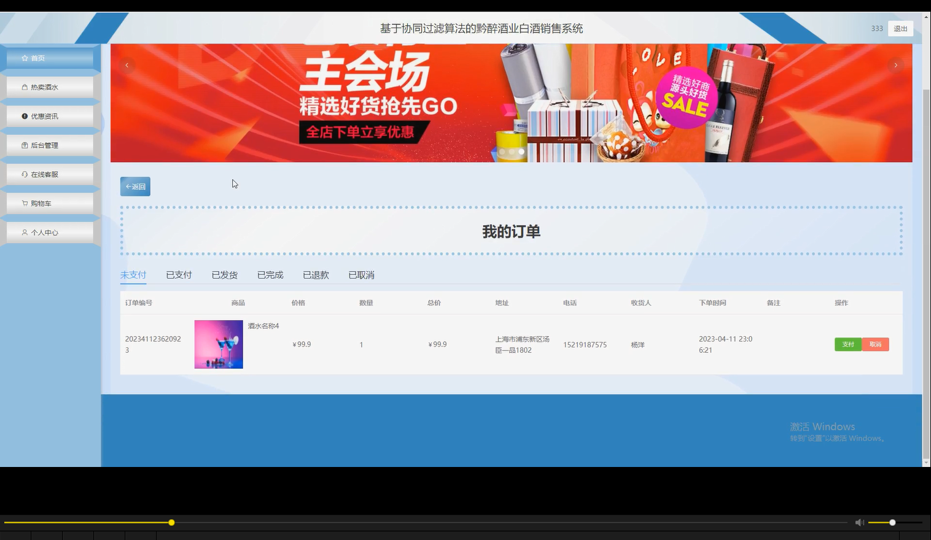Image resolution: width=931 pixels, height=540 pixels.
Task: Pay the order with the 支付 button
Action: pos(847,344)
